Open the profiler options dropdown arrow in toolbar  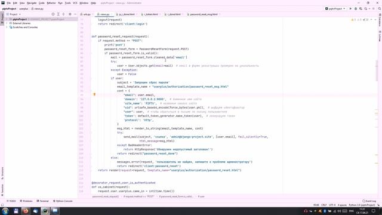[x=369, y=8]
